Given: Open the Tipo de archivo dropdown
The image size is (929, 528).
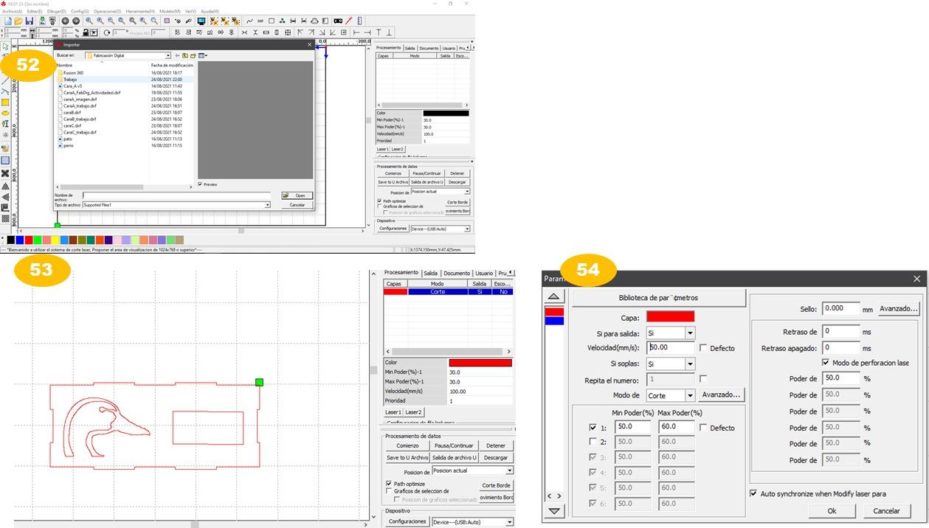Looking at the screenshot, I should coord(267,205).
